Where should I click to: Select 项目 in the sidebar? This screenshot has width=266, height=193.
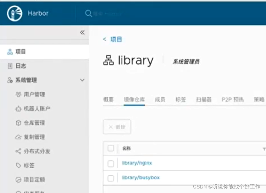(x=44, y=52)
